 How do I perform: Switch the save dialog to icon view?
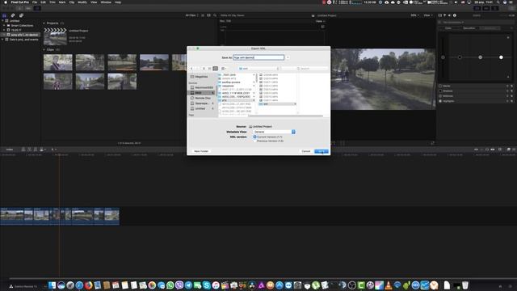(204, 68)
